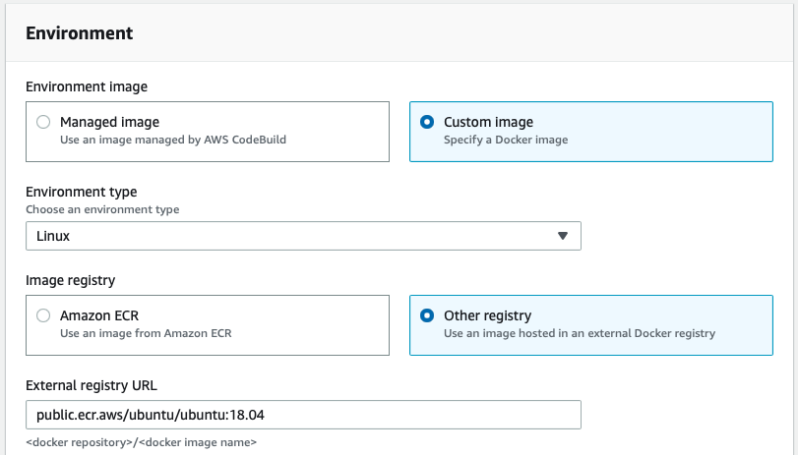798x455 pixels.
Task: Click the 'Environment image' label
Action: [87, 86]
